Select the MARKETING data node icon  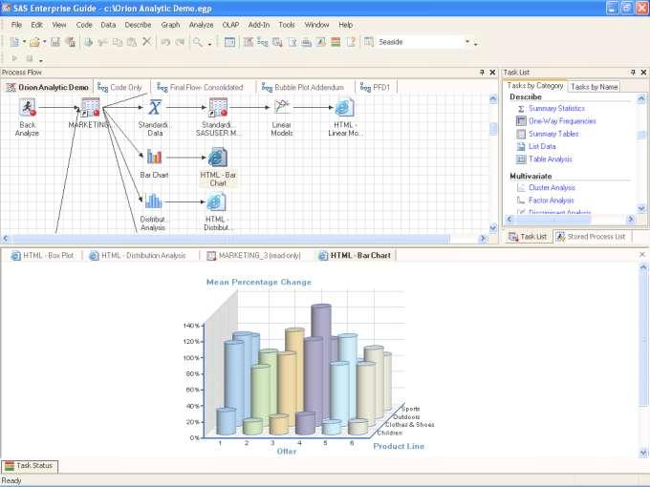[x=91, y=107]
